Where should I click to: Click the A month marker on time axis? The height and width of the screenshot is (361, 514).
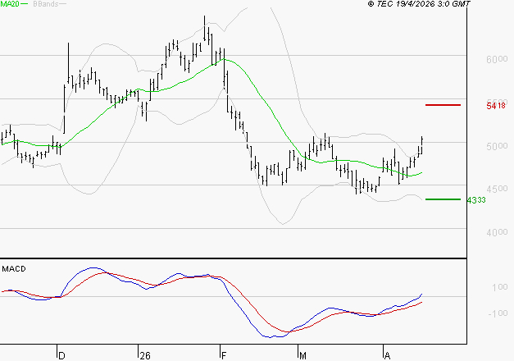(x=387, y=356)
